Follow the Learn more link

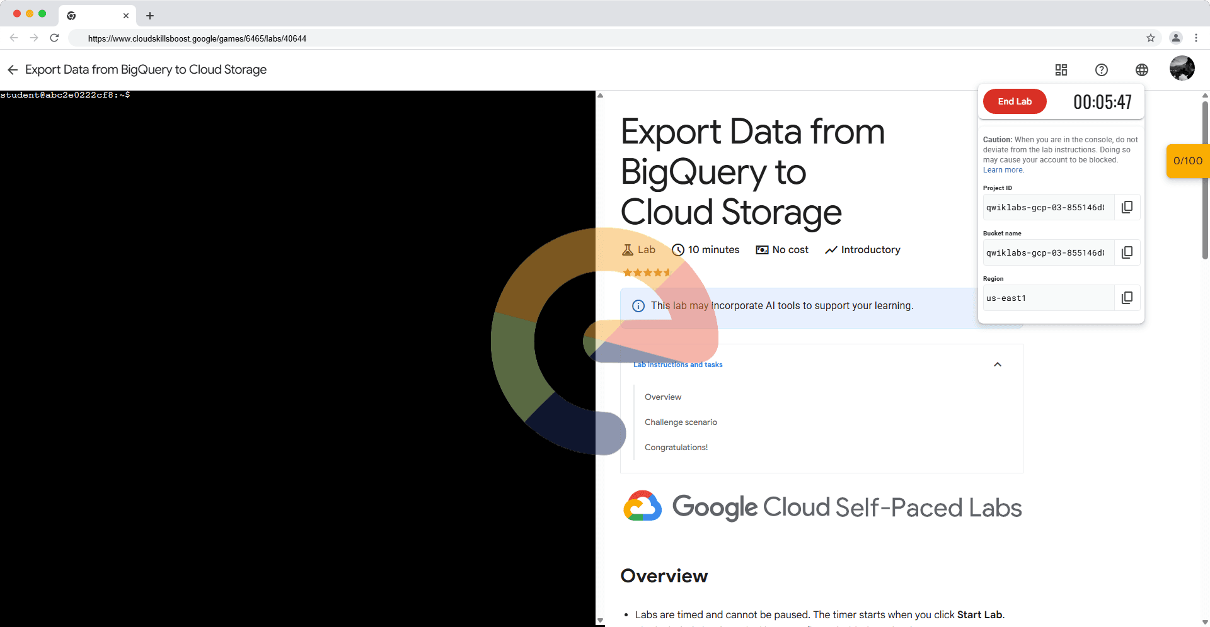(1003, 170)
